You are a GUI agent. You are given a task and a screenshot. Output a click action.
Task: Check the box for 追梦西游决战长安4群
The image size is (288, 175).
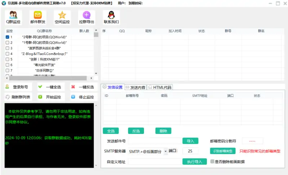tap(7, 48)
